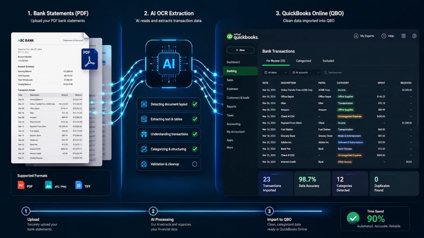Click the green Time Saved checkmark icon

353,219
